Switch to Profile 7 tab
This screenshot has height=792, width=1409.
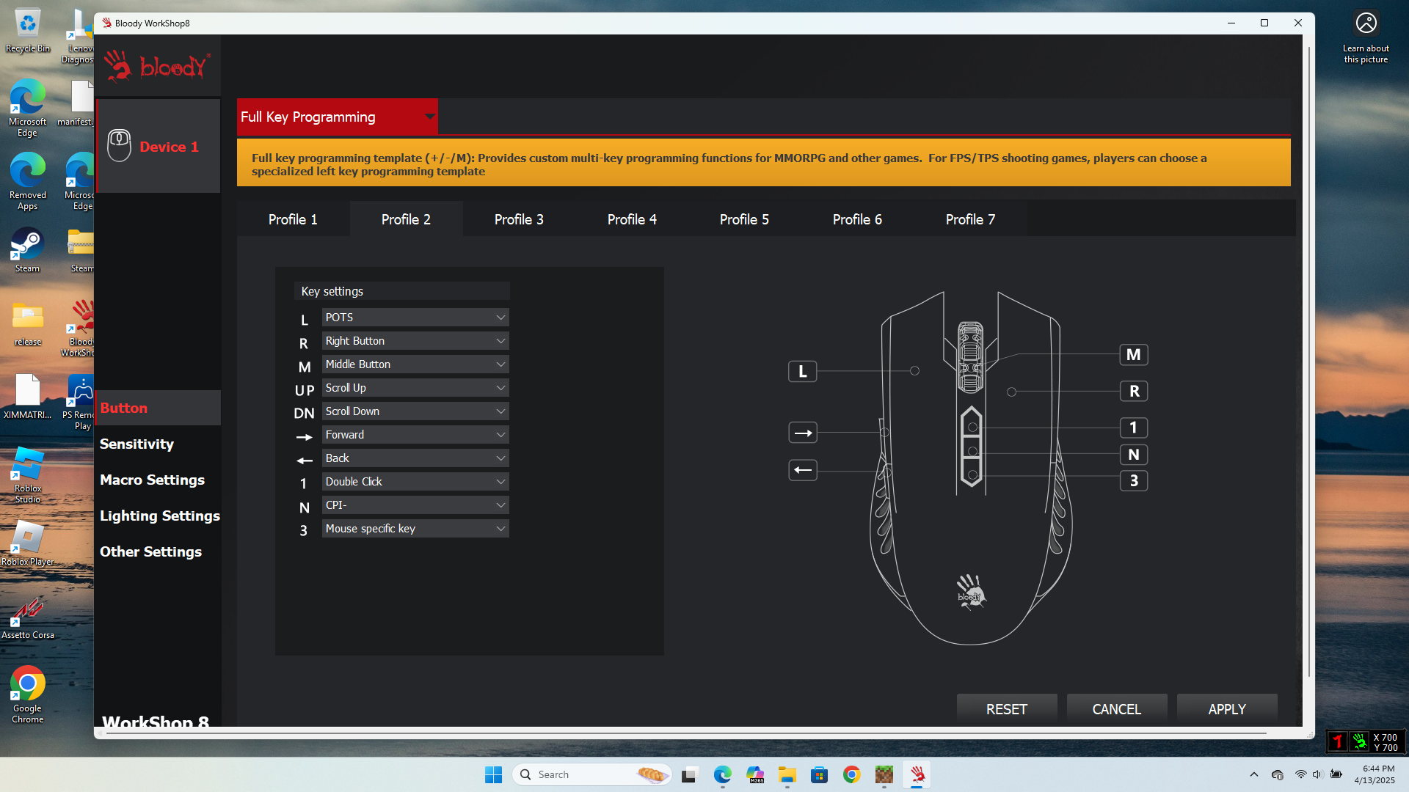(x=970, y=219)
